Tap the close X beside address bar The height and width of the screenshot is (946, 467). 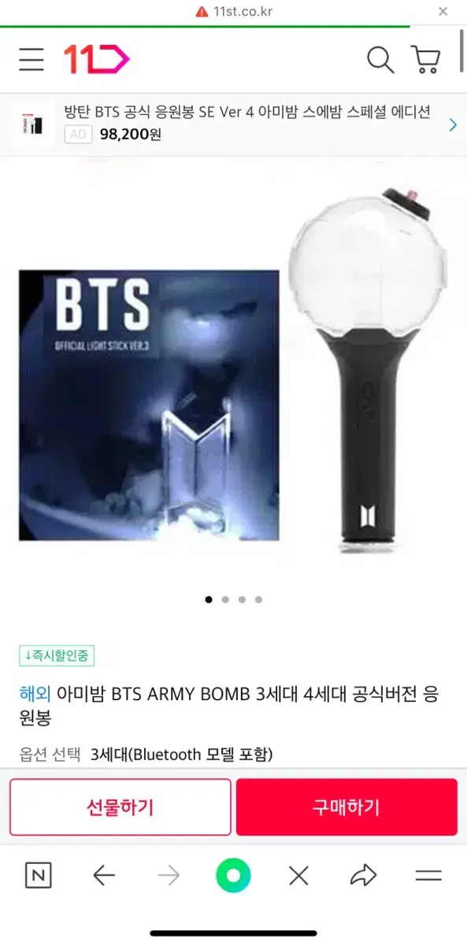click(x=443, y=11)
